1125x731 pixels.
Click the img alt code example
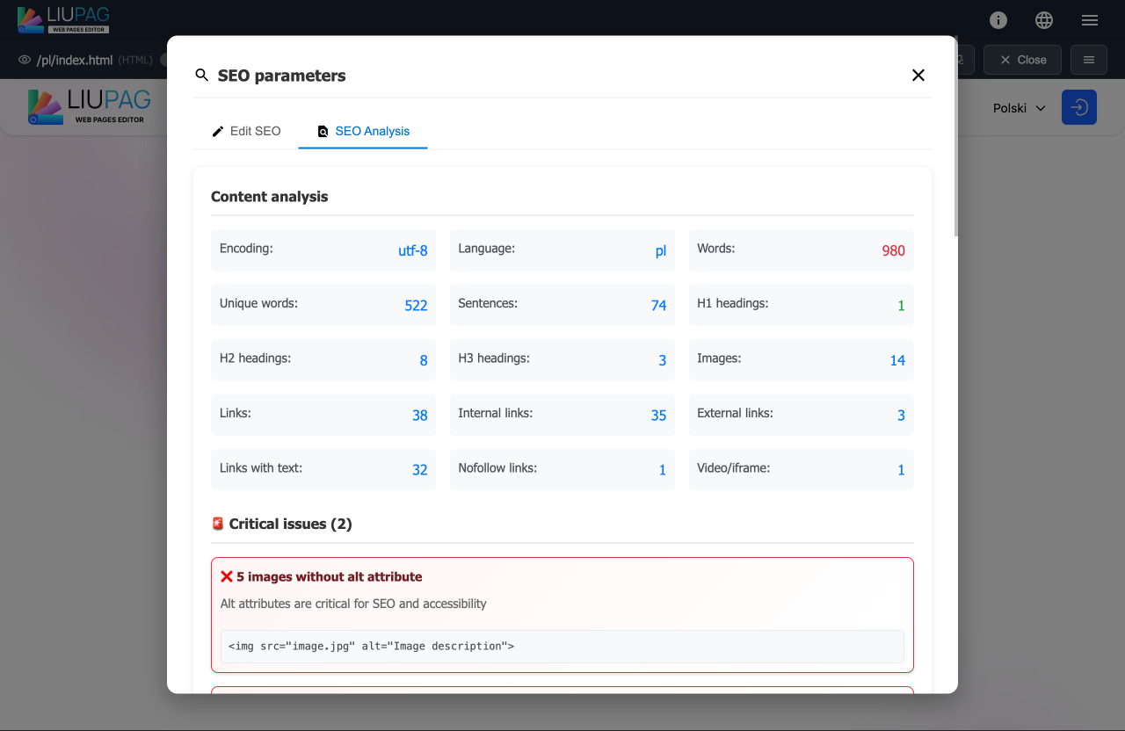pyautogui.click(x=562, y=646)
